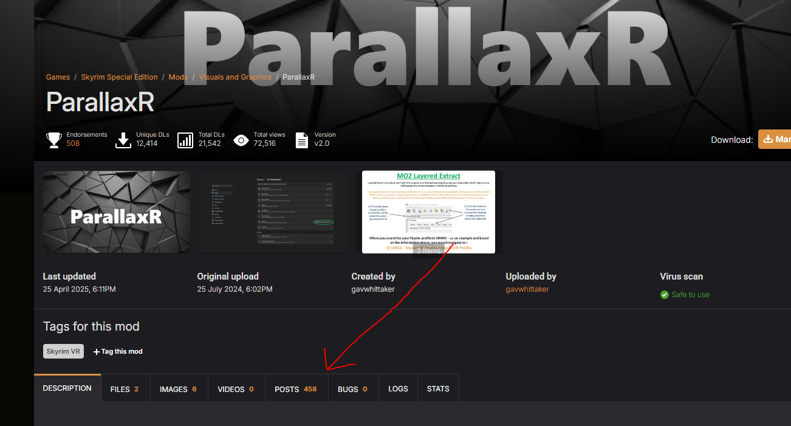Click the Endorsements trophy icon
The image size is (791, 426).
(54, 140)
